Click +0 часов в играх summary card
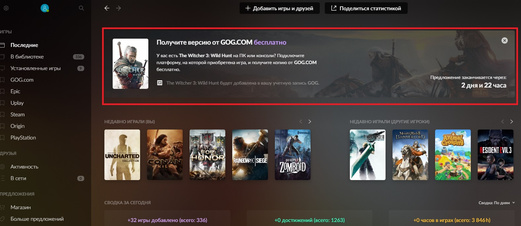 tap(452, 218)
